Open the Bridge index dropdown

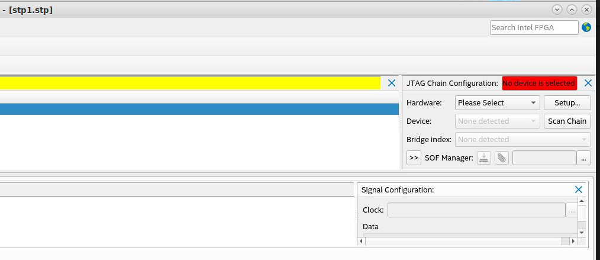[x=523, y=140]
